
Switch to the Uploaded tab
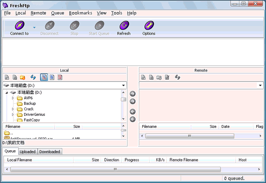pyautogui.click(x=28, y=152)
